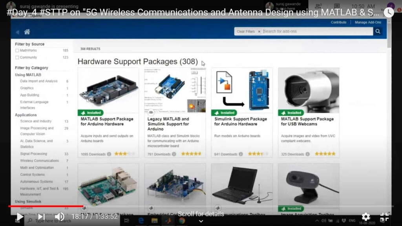Click the Logitech webcam thumbnail
The height and width of the screenshot is (226, 402).
(309, 184)
